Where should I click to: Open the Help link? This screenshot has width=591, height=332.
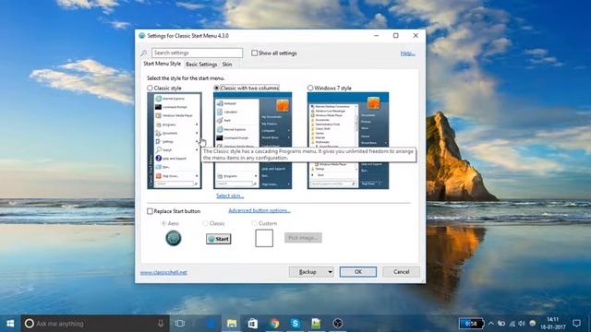(408, 53)
